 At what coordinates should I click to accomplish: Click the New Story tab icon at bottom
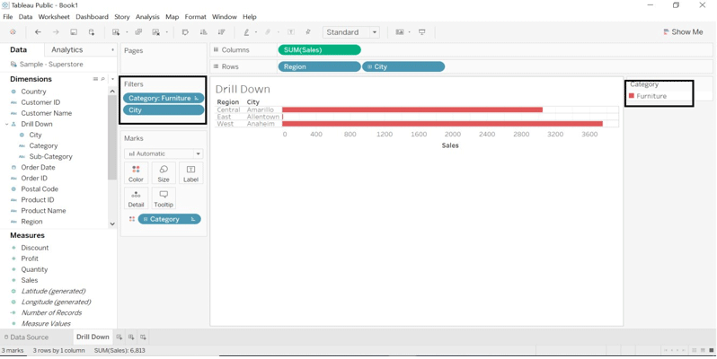click(143, 337)
